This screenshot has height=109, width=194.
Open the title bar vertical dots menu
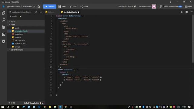click(x=171, y=2)
